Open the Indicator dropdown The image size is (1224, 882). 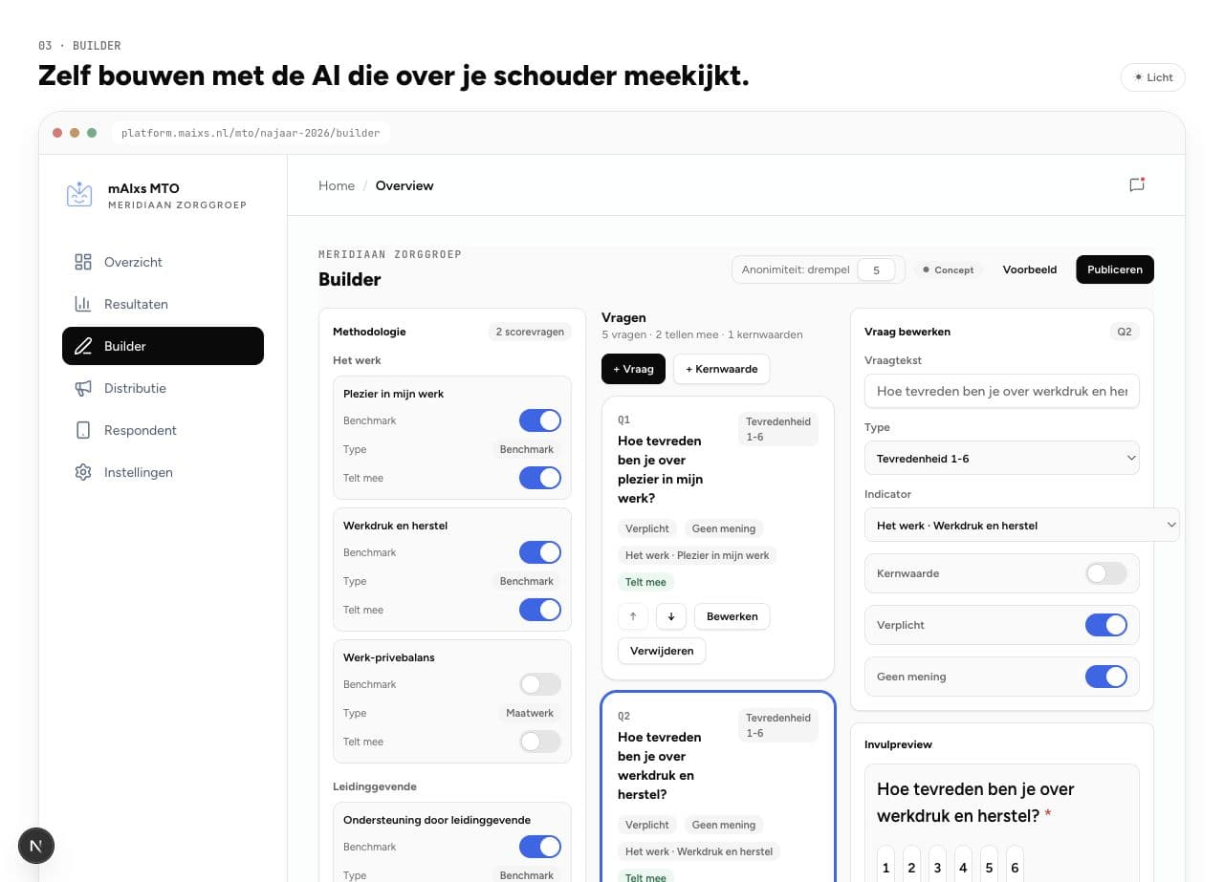(x=1021, y=526)
